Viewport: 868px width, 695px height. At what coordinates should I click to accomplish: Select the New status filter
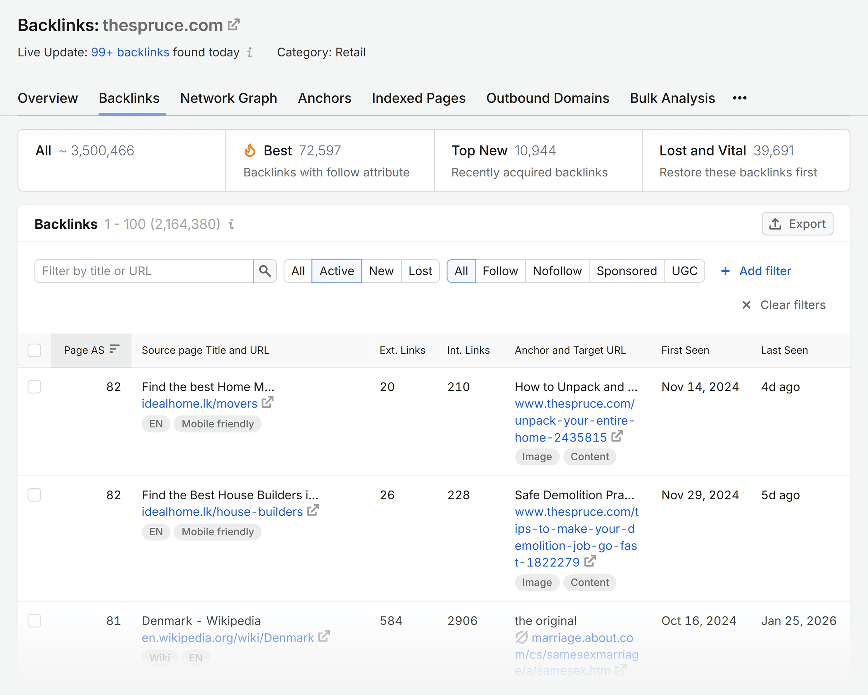pyautogui.click(x=381, y=271)
